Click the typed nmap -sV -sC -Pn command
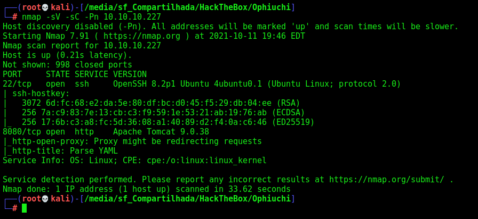This screenshot has height=219, width=478. 91,16
